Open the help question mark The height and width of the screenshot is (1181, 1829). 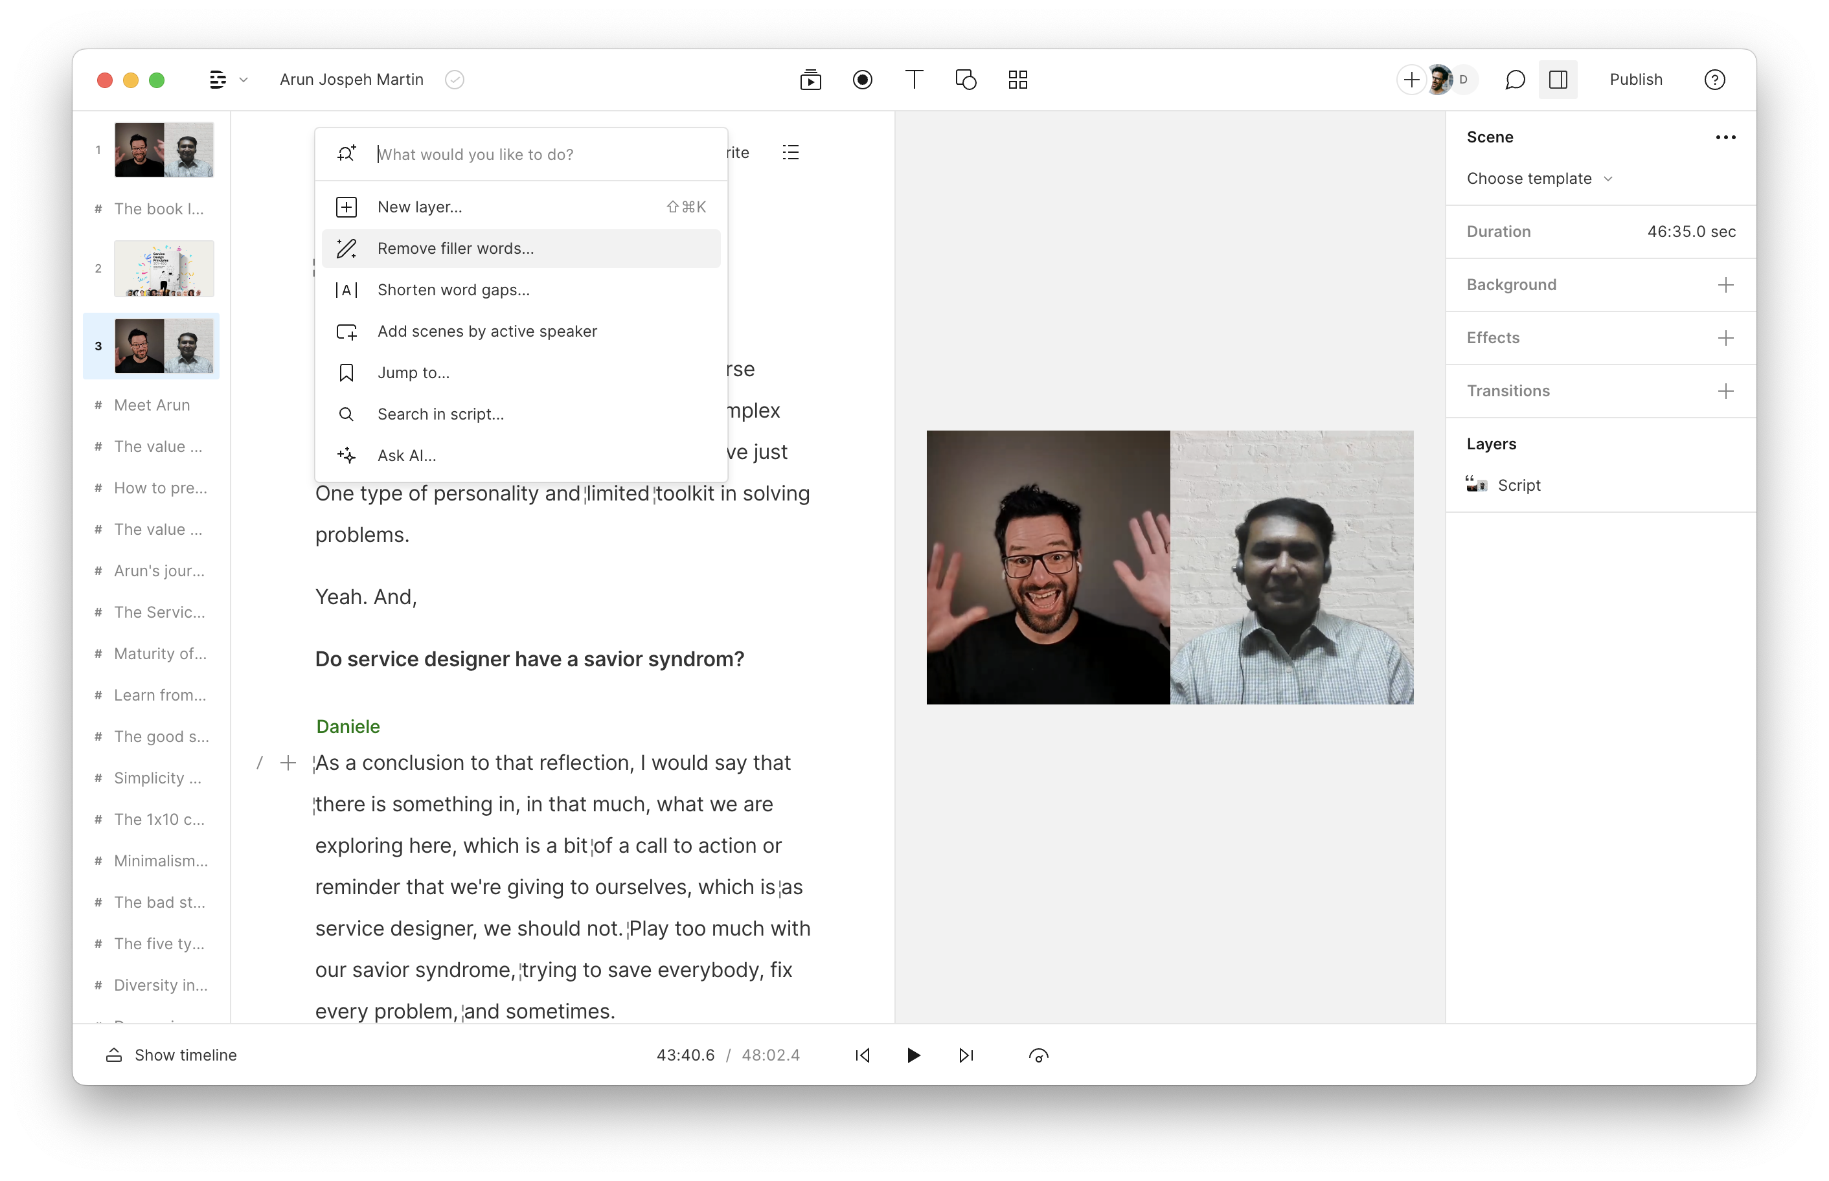[x=1714, y=80]
